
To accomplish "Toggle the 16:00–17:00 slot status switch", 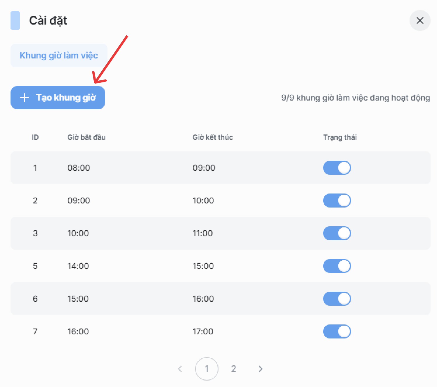I will click(x=337, y=331).
